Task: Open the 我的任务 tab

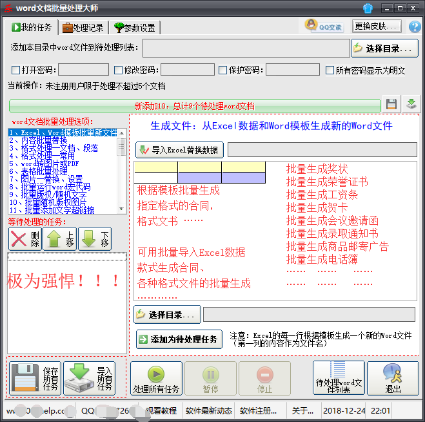Action: click(31, 27)
